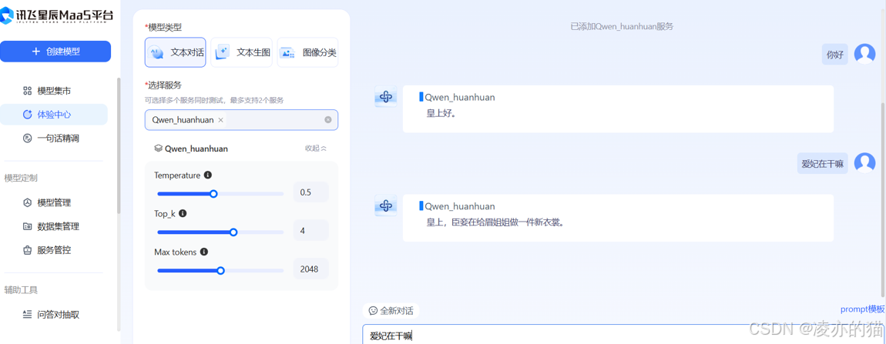The image size is (886, 344).
Task: Click the layers icon beside Qwen_huanhuan
Action: pos(158,149)
